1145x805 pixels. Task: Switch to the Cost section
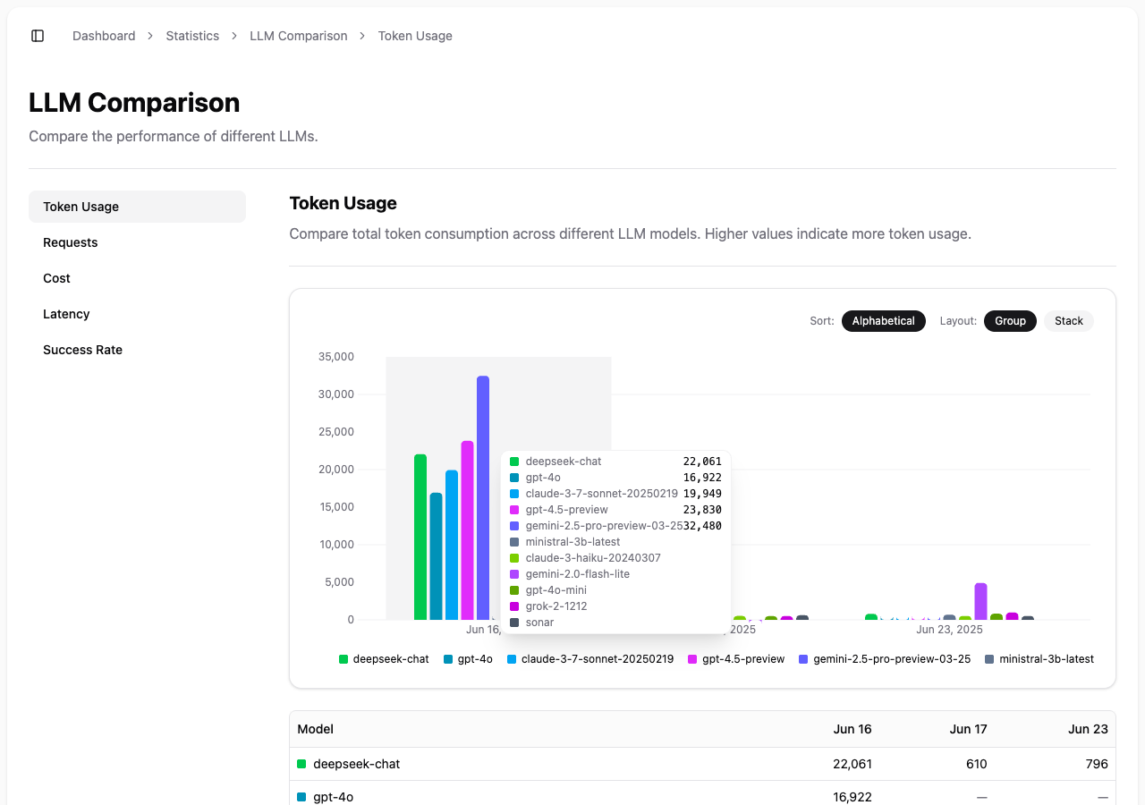click(x=137, y=278)
